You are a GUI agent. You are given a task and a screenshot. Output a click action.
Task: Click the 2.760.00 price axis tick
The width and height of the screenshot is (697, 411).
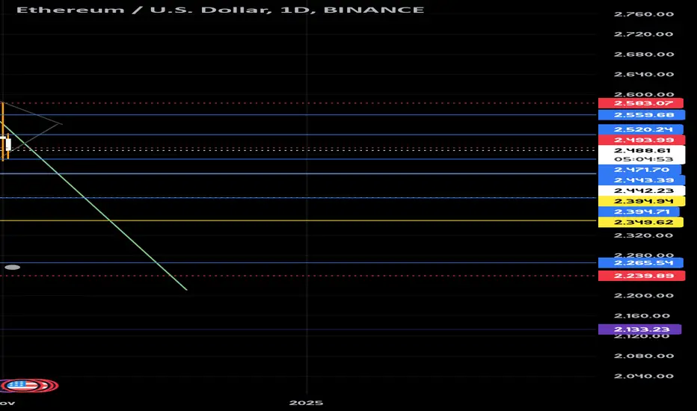coord(644,14)
